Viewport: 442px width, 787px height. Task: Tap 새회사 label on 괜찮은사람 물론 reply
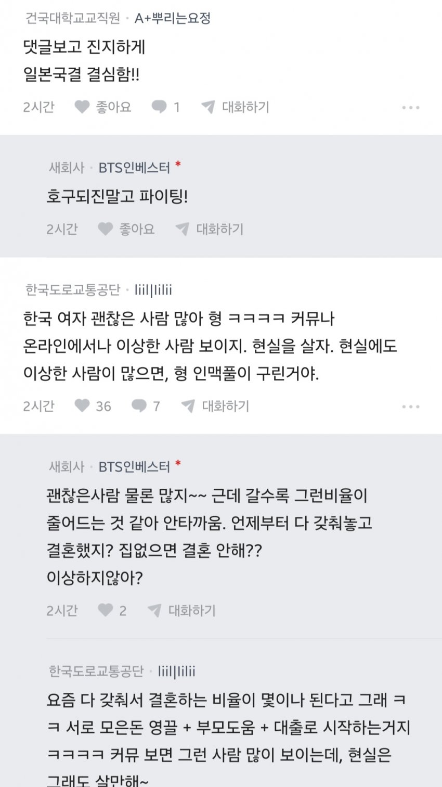click(67, 466)
